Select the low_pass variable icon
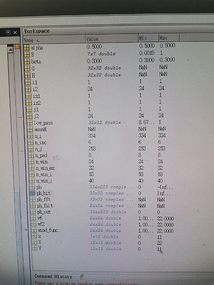Screen dimensions: 214x285 (30, 123)
